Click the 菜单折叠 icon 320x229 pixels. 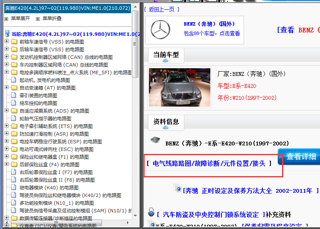[x=38, y=19]
